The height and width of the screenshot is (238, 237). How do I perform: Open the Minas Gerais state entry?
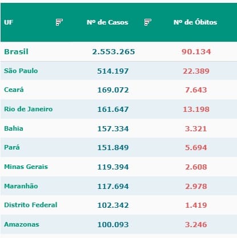(x=26, y=167)
